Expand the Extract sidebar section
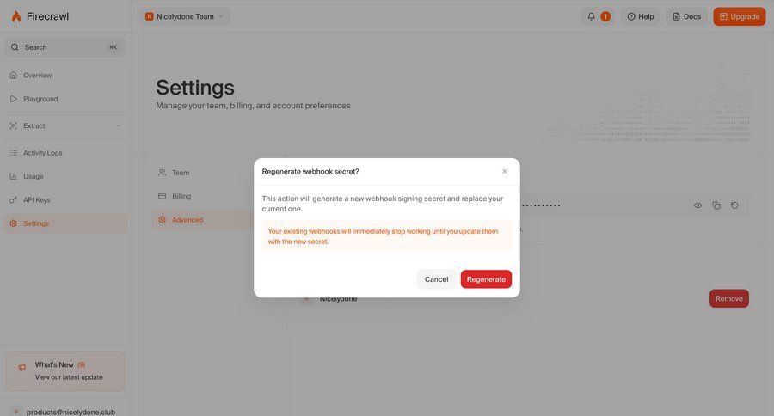 118,126
